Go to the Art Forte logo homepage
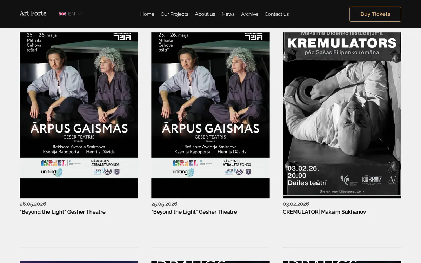421x263 pixels. coord(33,13)
